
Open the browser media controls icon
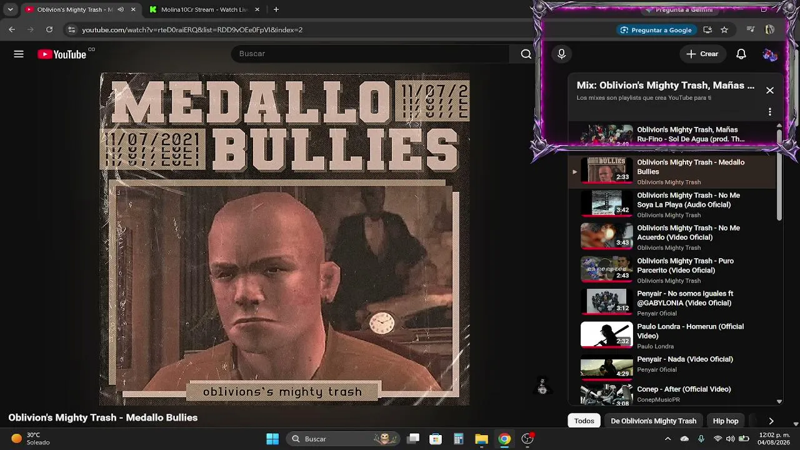pos(751,29)
